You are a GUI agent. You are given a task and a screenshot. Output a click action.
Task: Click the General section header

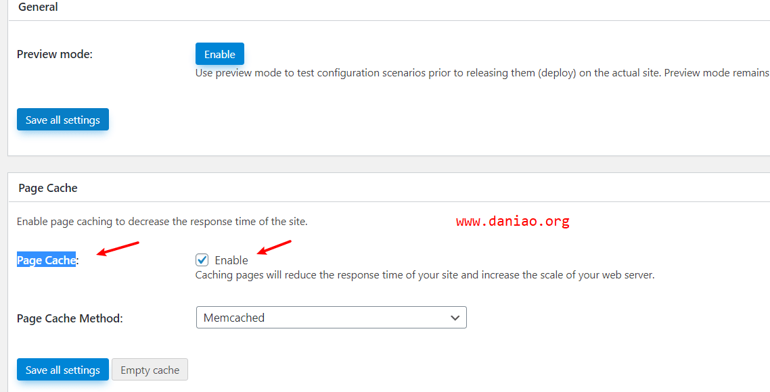(39, 7)
